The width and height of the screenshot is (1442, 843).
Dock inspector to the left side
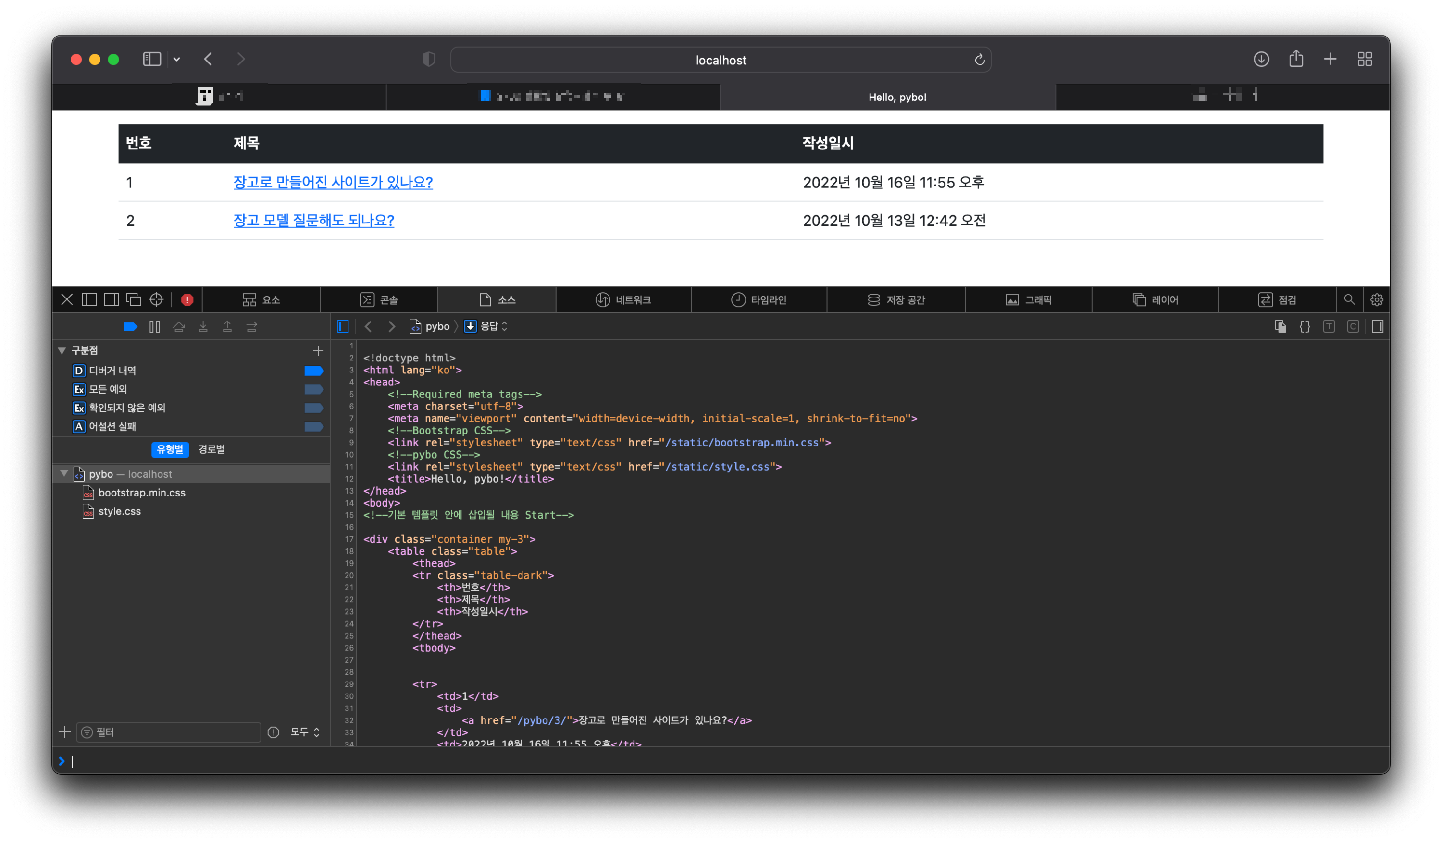89,299
